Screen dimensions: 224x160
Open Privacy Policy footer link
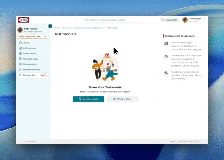tap(193, 141)
